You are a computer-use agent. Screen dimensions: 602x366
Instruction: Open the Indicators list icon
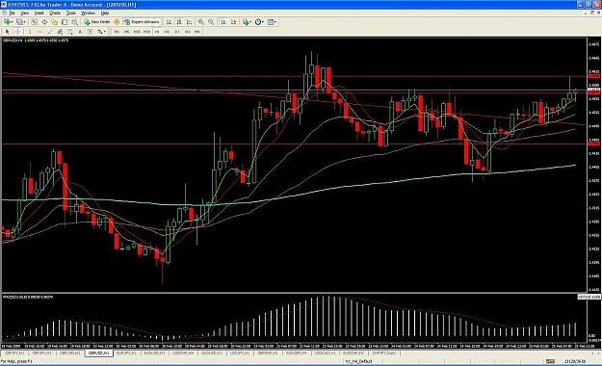pos(246,22)
